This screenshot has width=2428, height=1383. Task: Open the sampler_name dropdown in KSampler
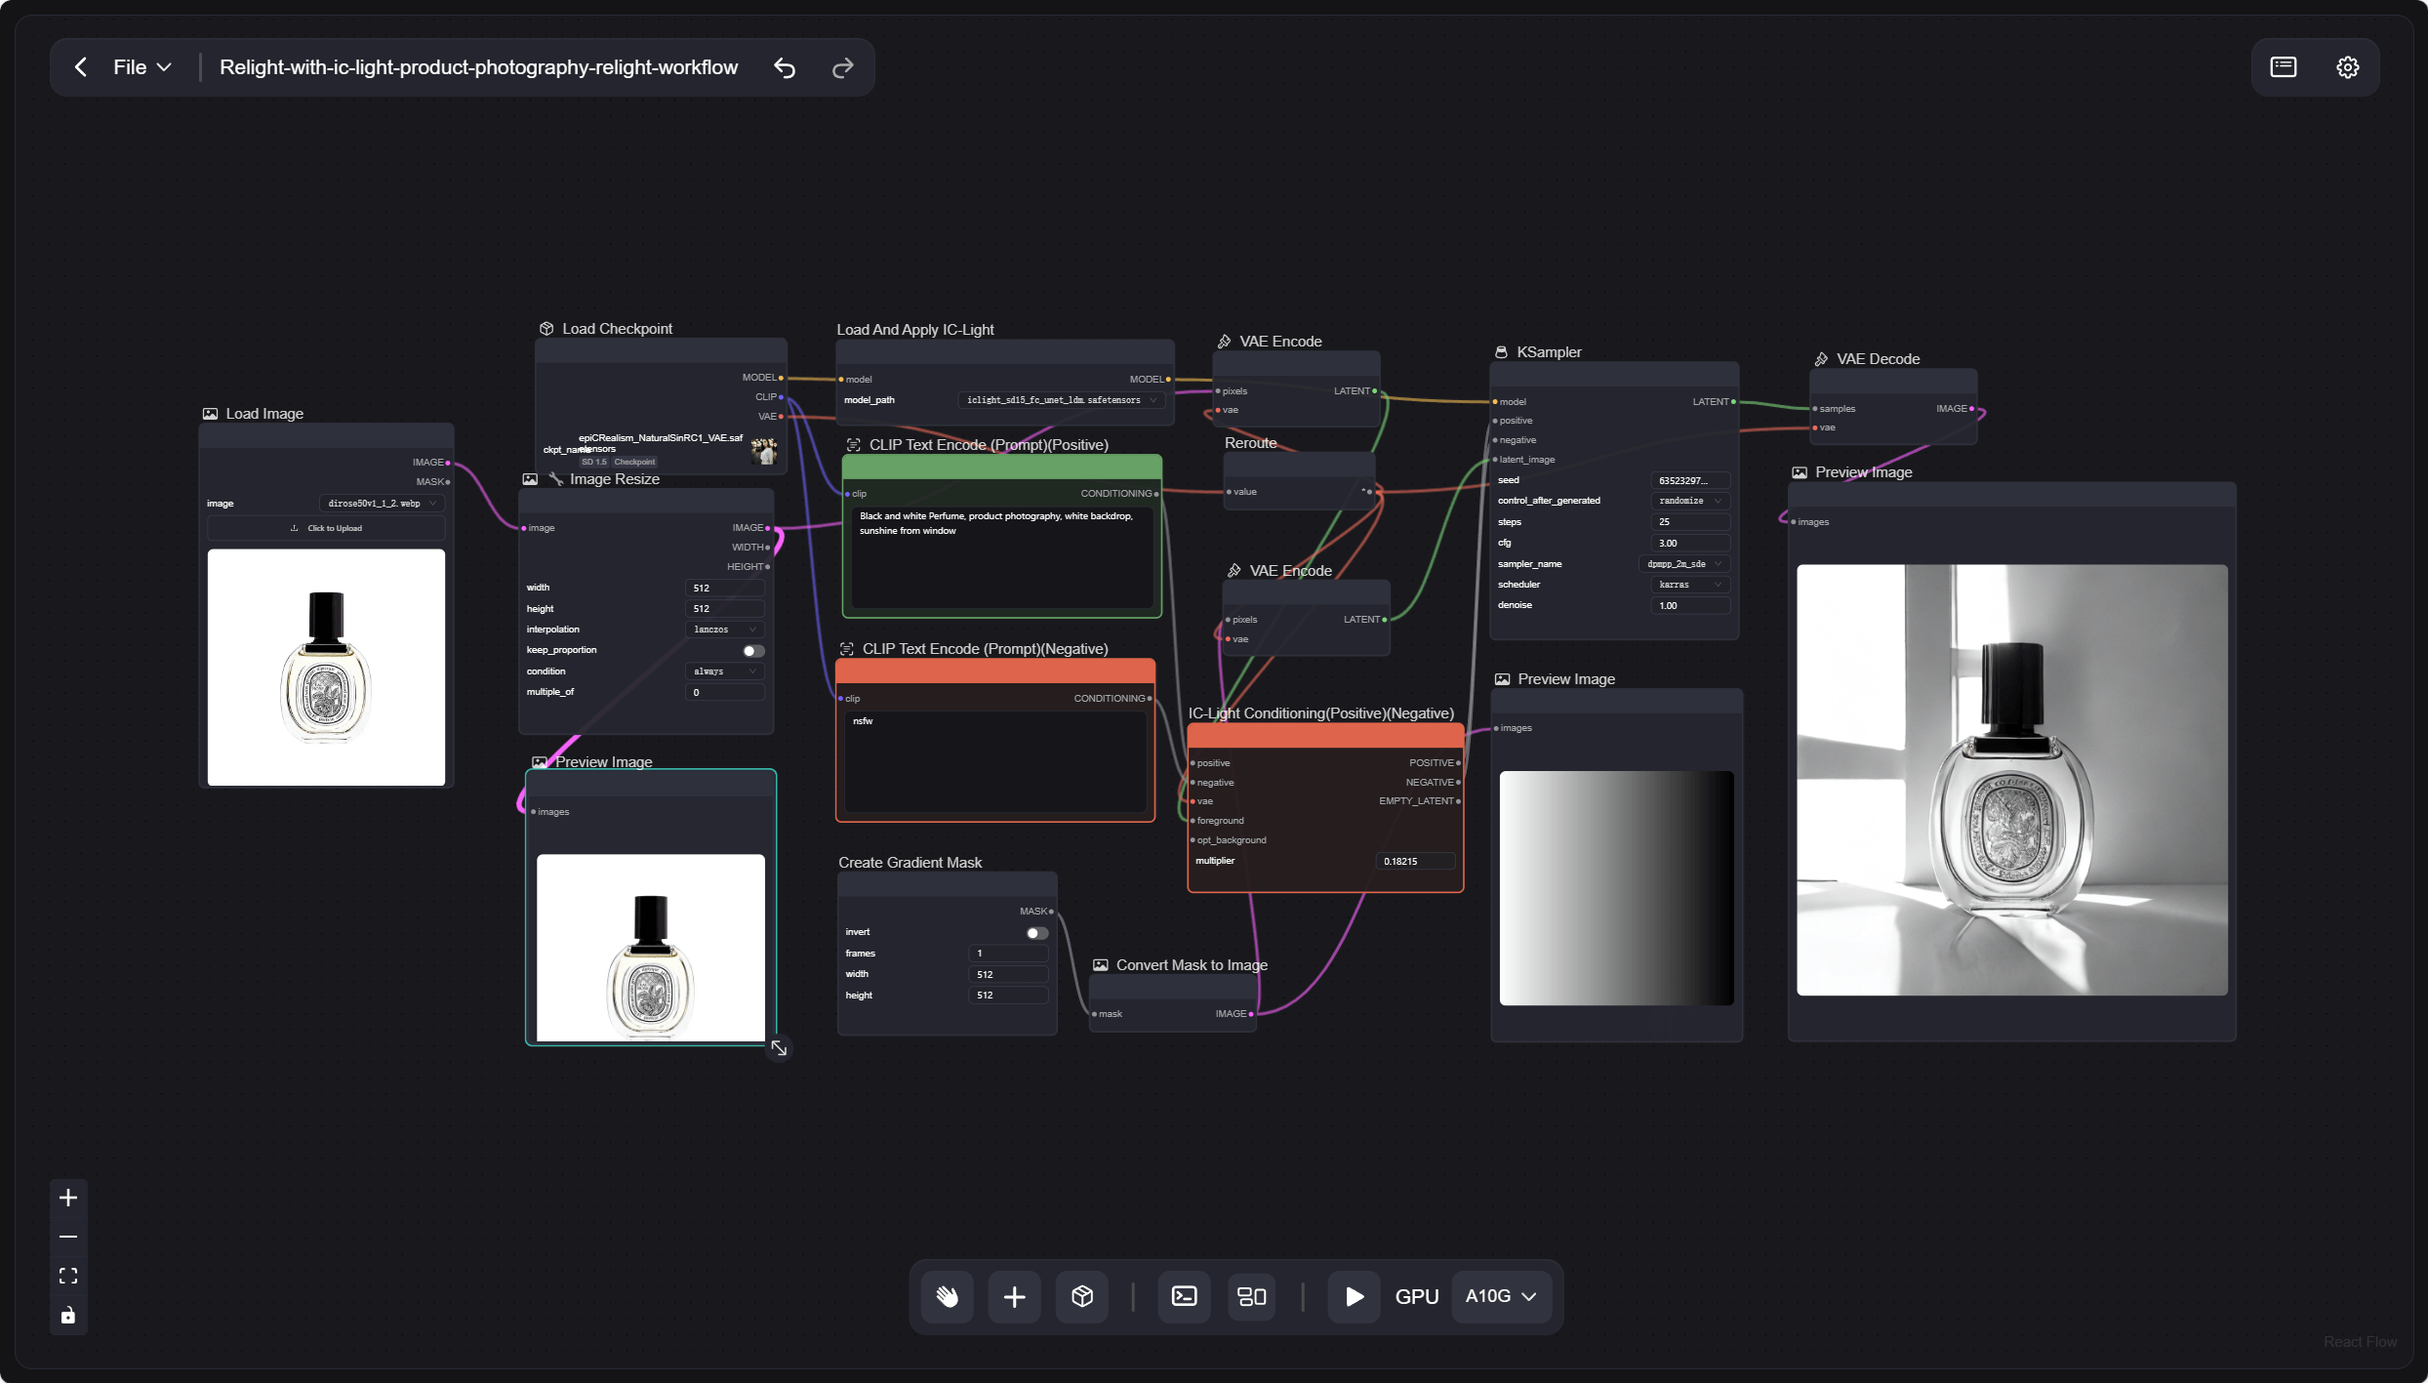click(1682, 564)
